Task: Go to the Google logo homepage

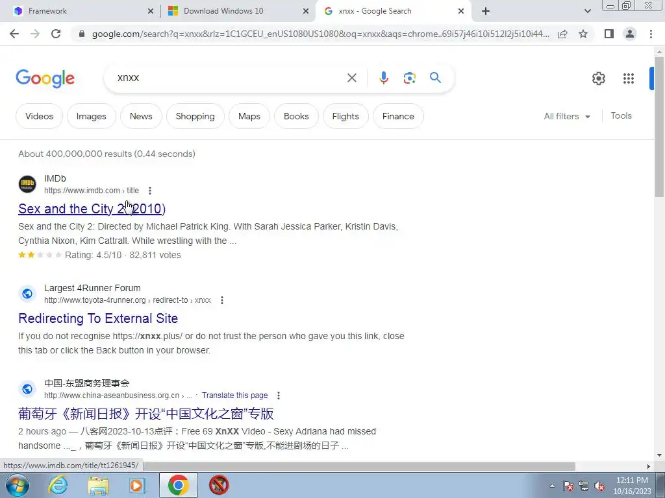Action: tap(45, 78)
